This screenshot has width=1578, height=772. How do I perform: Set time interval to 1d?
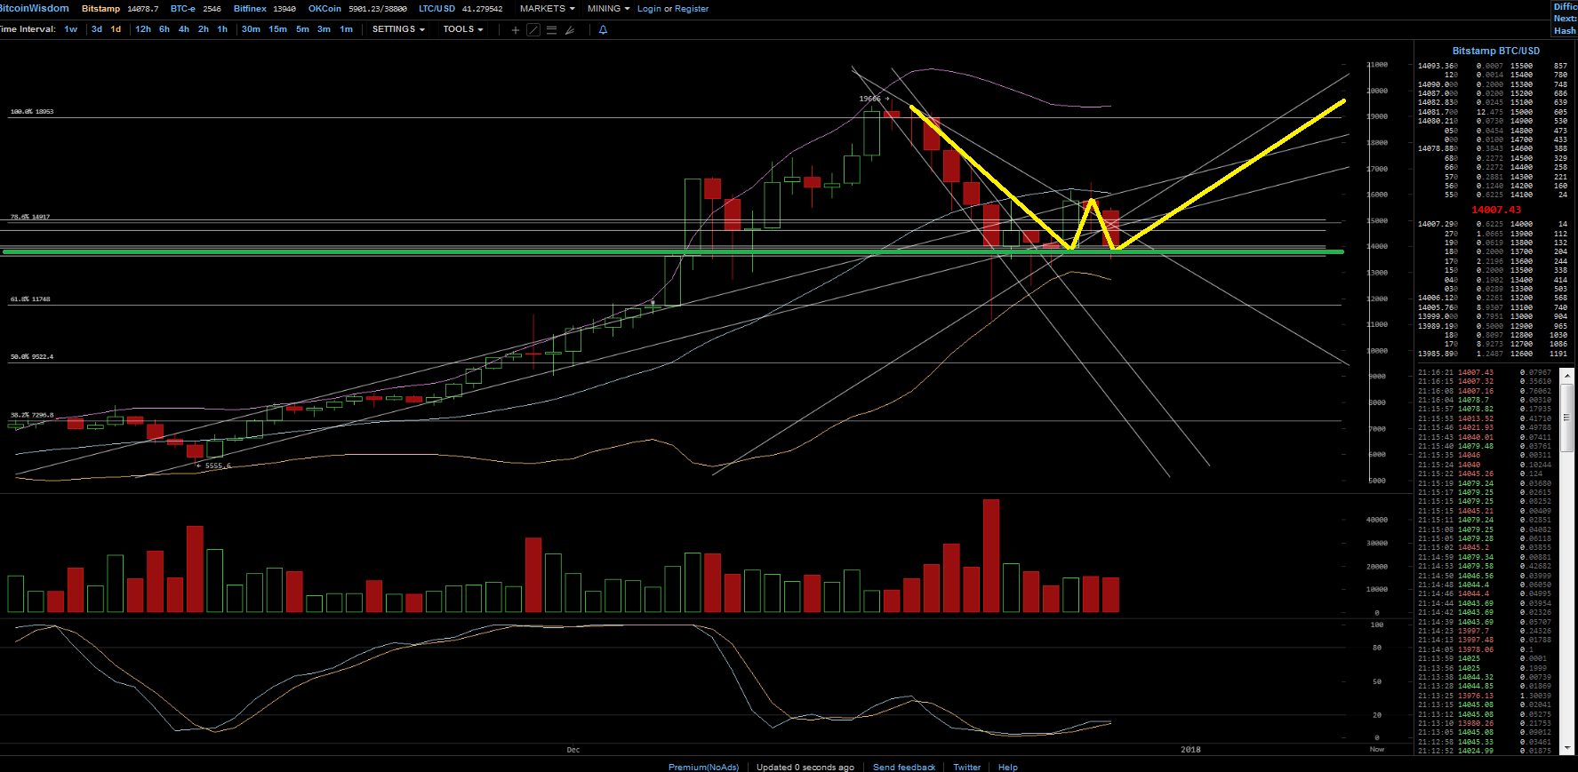point(116,29)
